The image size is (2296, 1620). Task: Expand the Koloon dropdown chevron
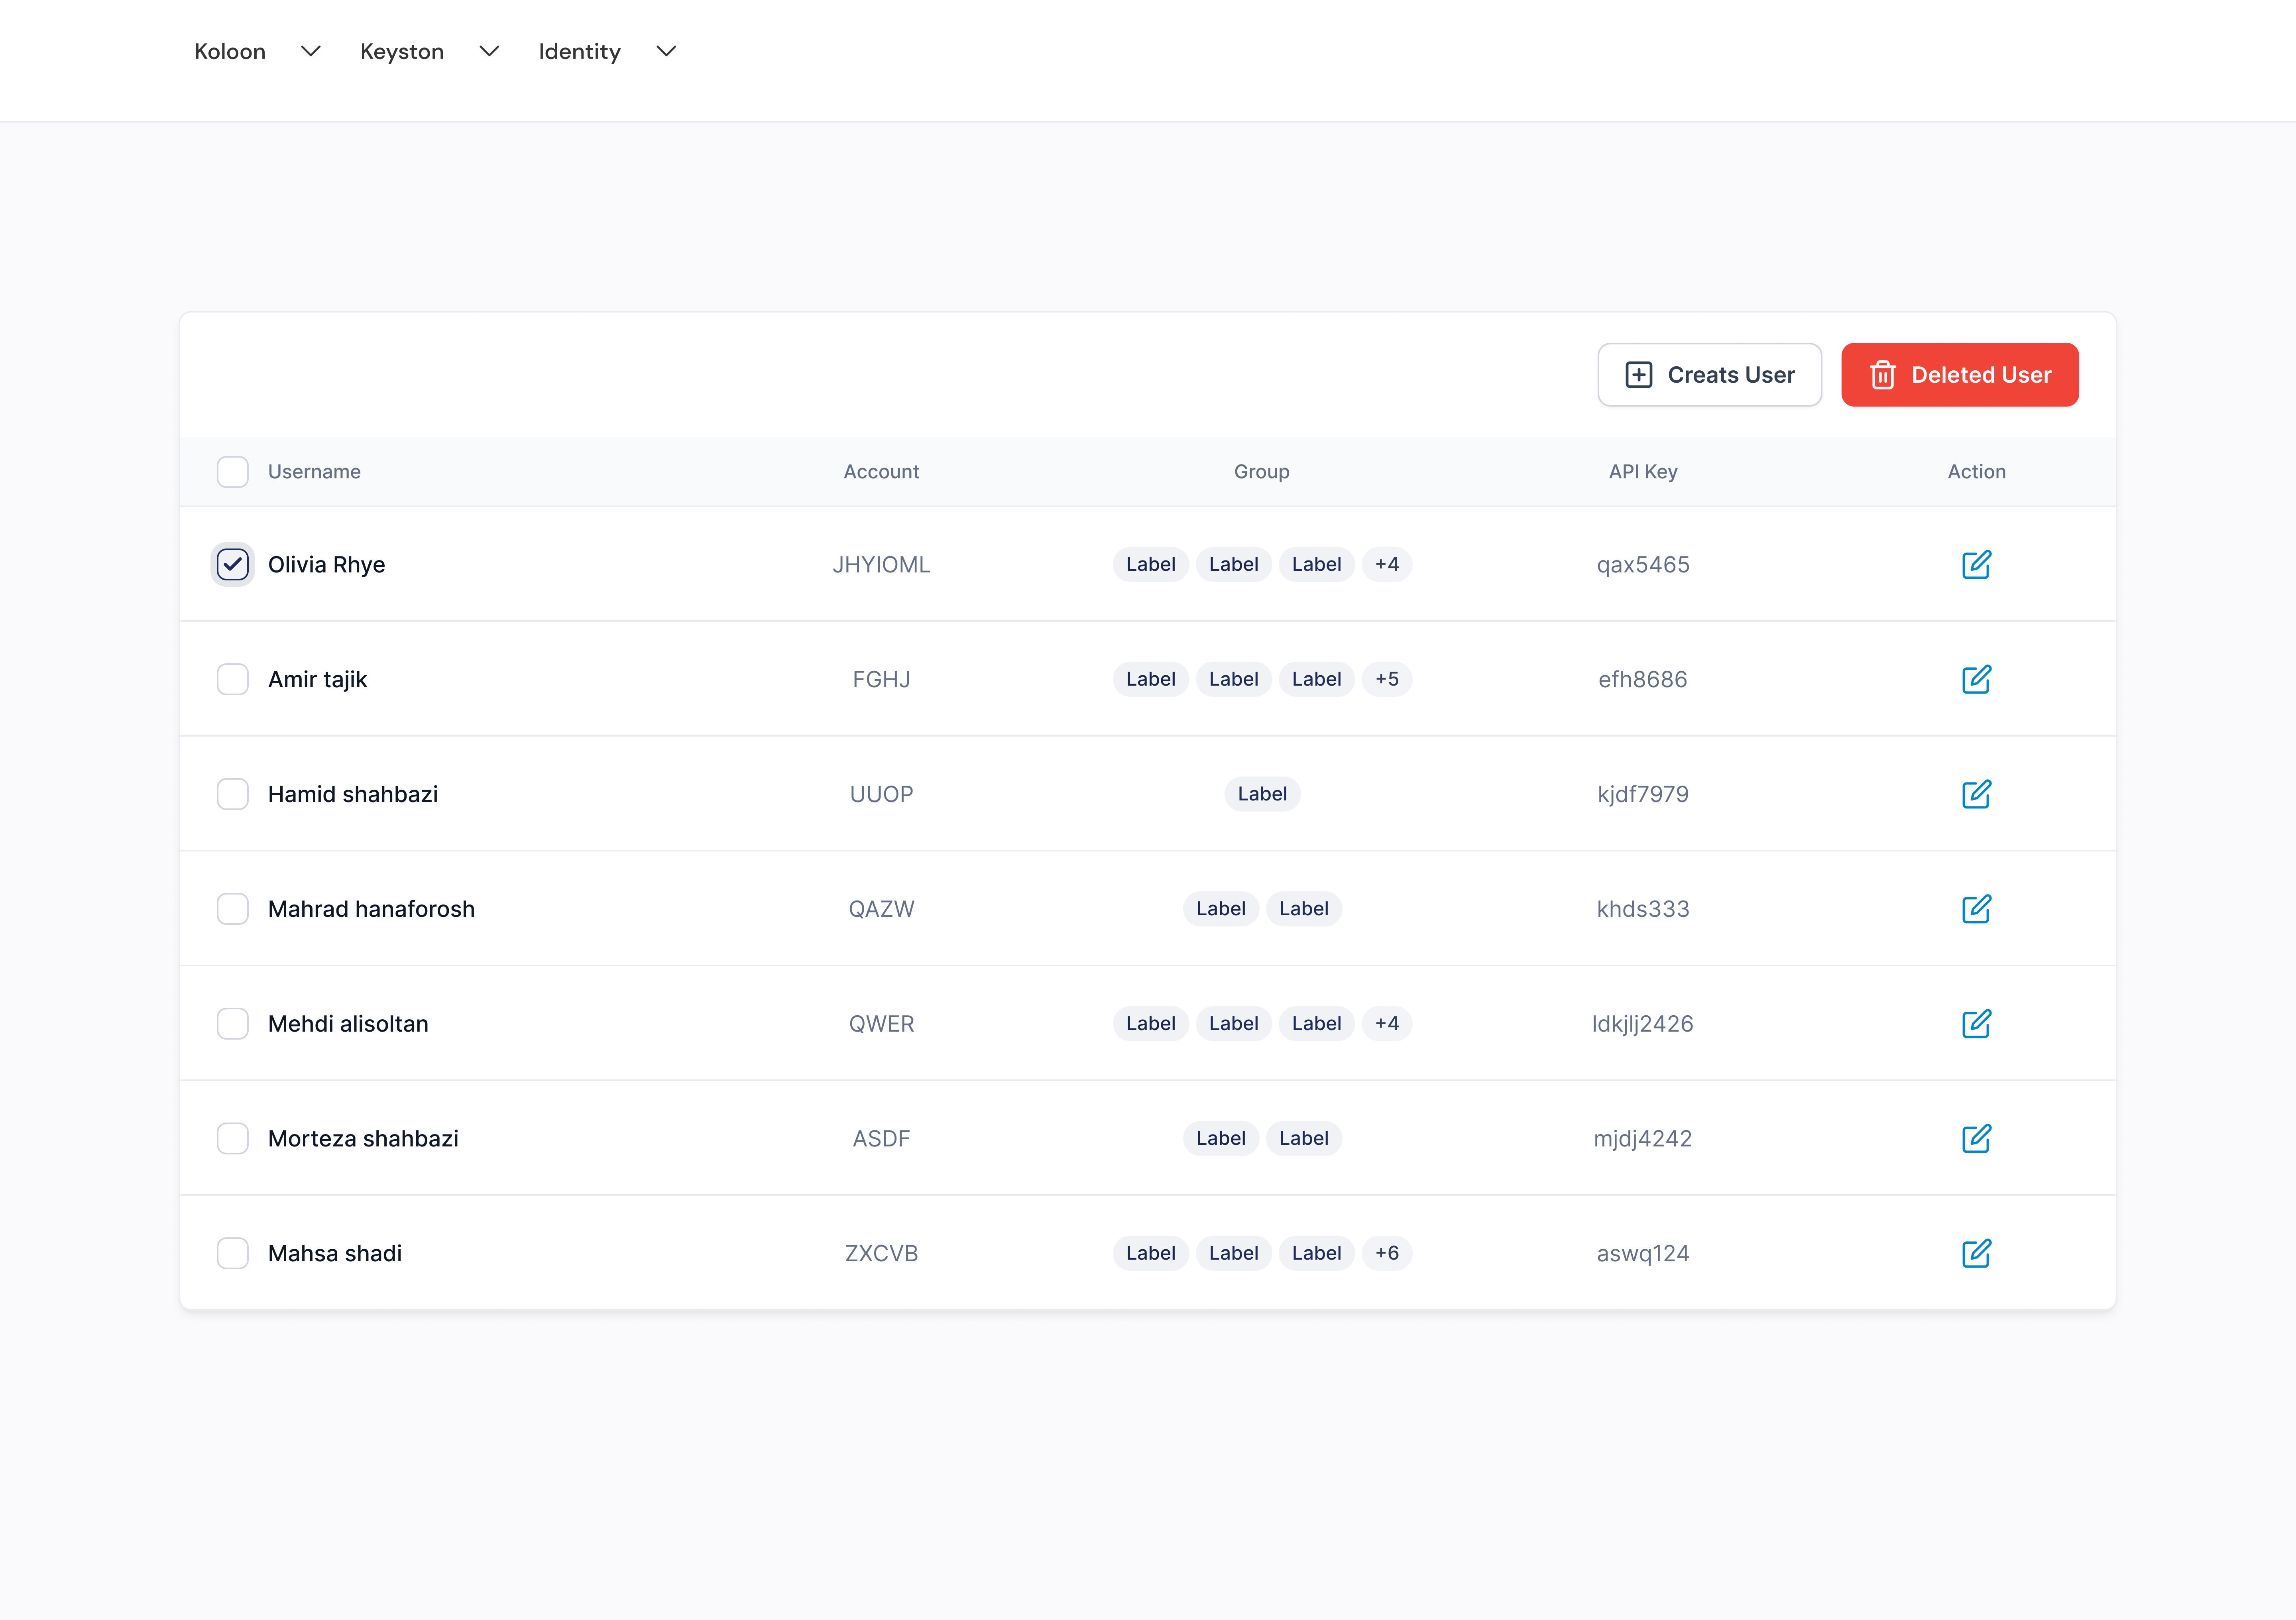(311, 51)
